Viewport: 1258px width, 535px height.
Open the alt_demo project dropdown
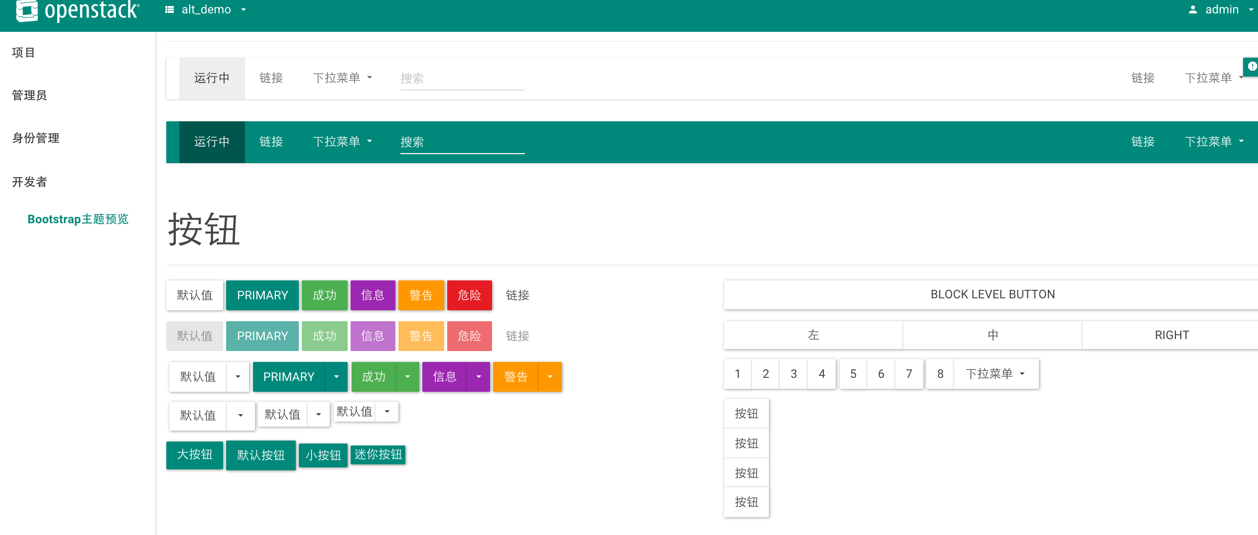(206, 9)
